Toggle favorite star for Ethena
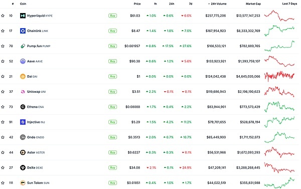301x189 pixels. point(3,107)
